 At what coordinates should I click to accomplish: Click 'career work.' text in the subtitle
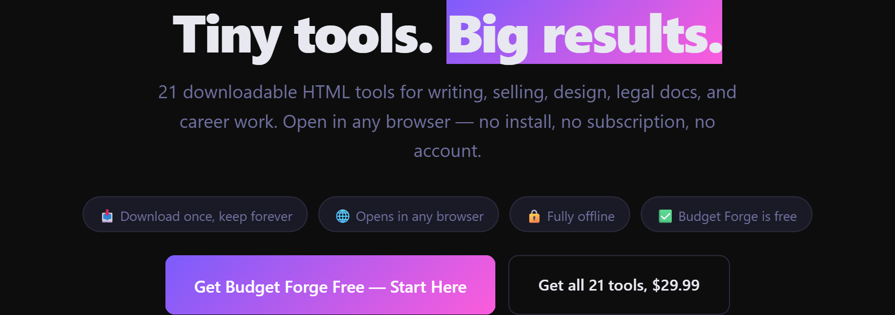pos(228,122)
